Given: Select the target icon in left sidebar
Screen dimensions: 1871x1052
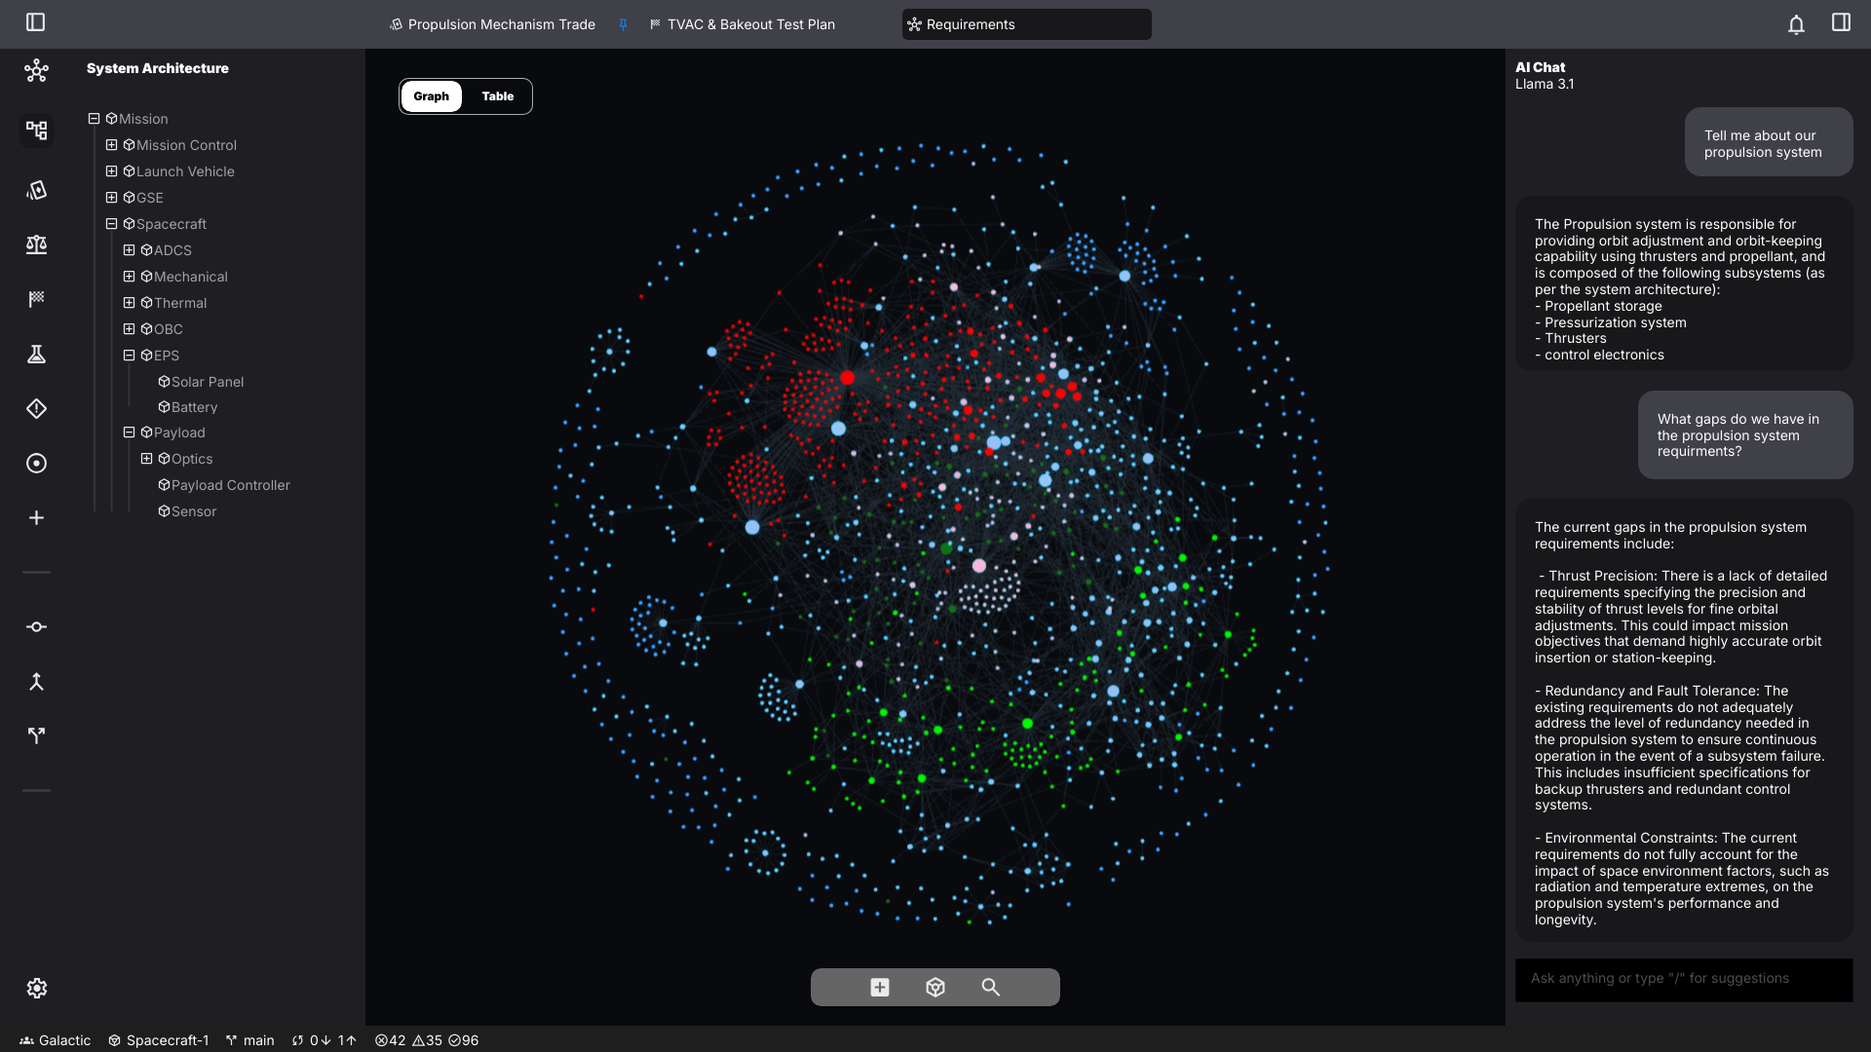Looking at the screenshot, I should point(36,464).
